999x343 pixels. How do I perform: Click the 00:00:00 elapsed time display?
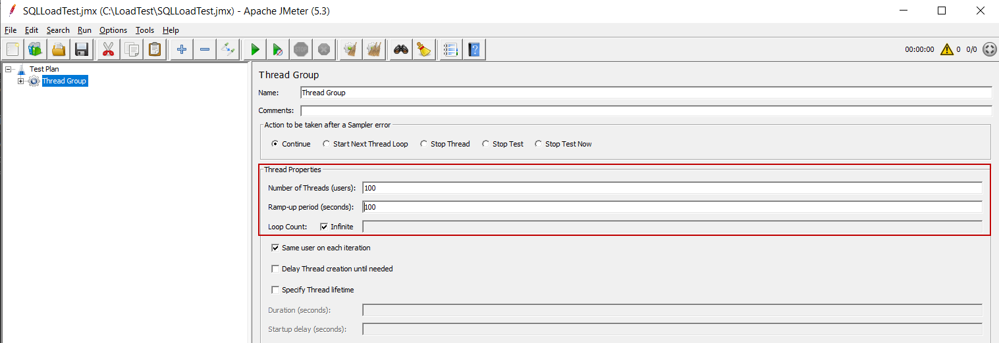click(919, 49)
